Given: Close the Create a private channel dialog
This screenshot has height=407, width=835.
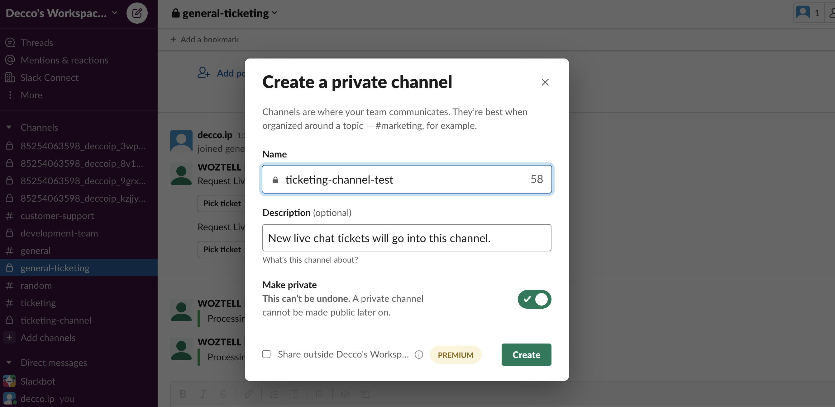Looking at the screenshot, I should 545,82.
